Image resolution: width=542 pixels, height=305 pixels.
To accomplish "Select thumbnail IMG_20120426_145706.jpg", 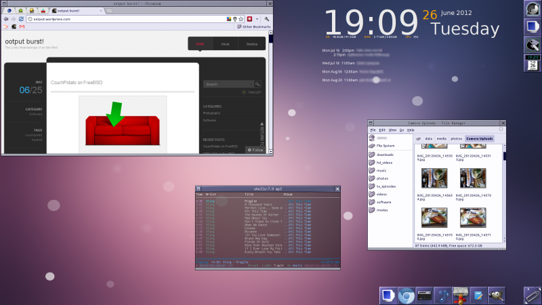I will (x=434, y=218).
